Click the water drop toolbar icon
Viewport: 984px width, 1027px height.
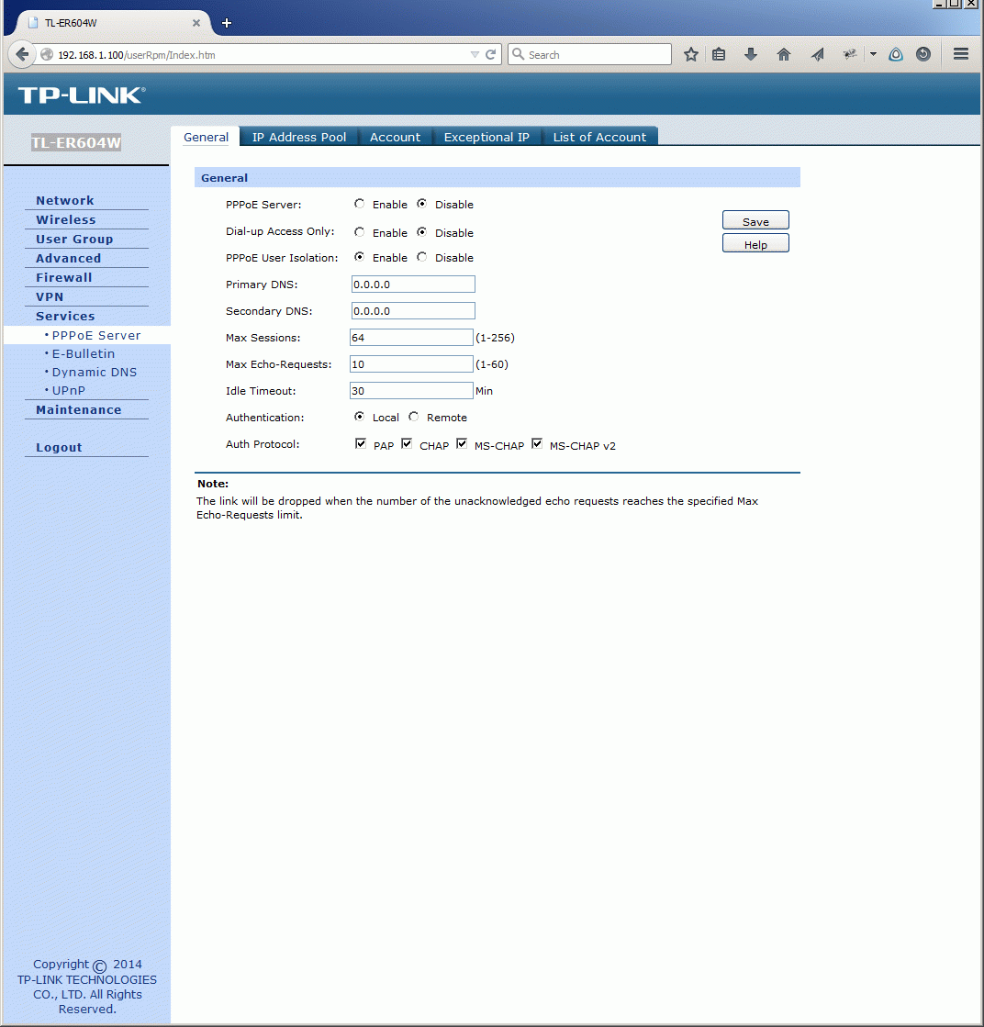point(896,54)
